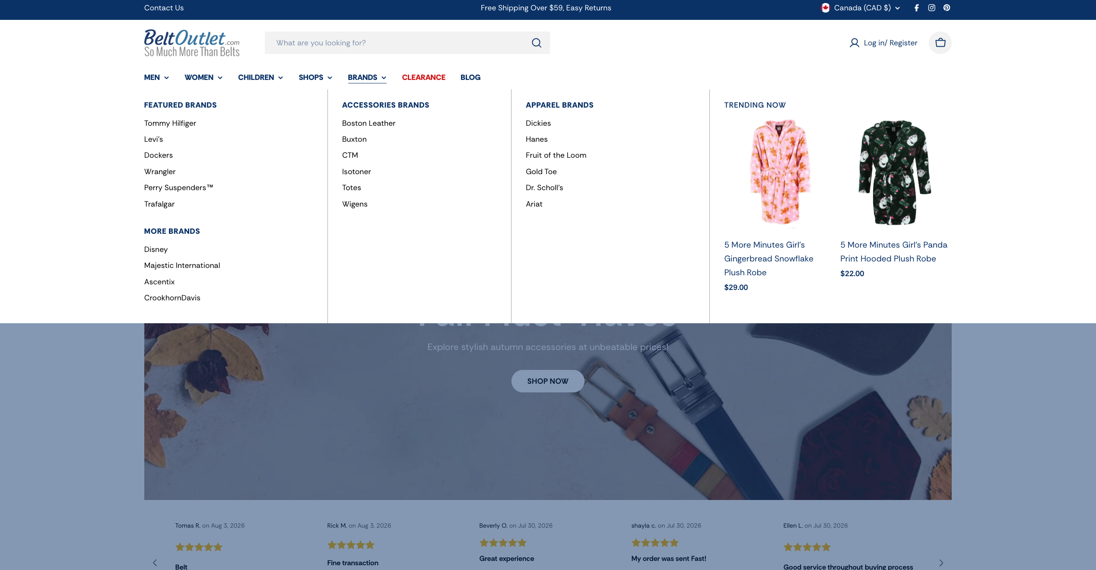Click the ACCESSORIES BRANDS heading
This screenshot has width=1096, height=570.
tap(386, 105)
